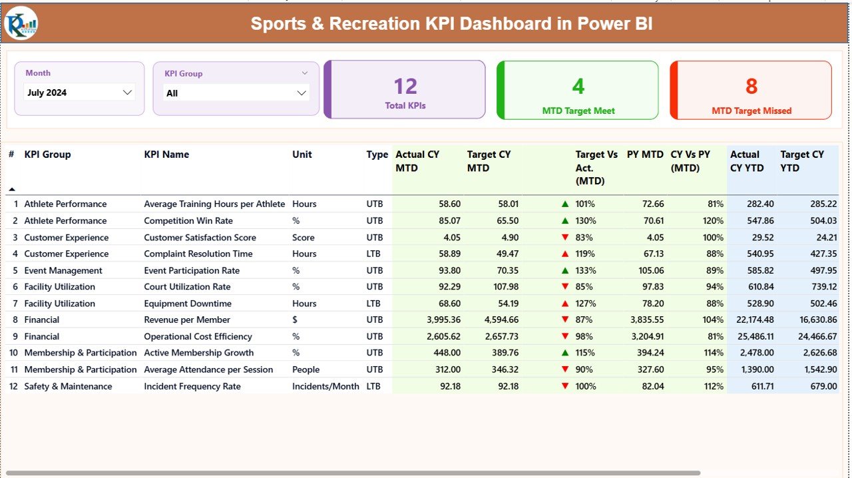Click the chevron on the KPI Group slicer header
Screen dimensions: 852x478
305,73
